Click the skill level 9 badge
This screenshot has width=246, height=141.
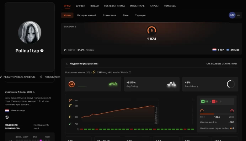151,30
